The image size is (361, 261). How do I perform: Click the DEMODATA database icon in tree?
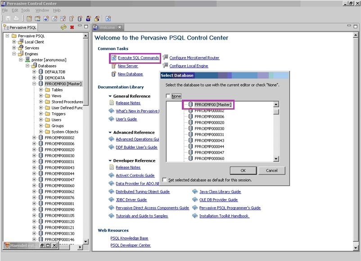pos(41,78)
